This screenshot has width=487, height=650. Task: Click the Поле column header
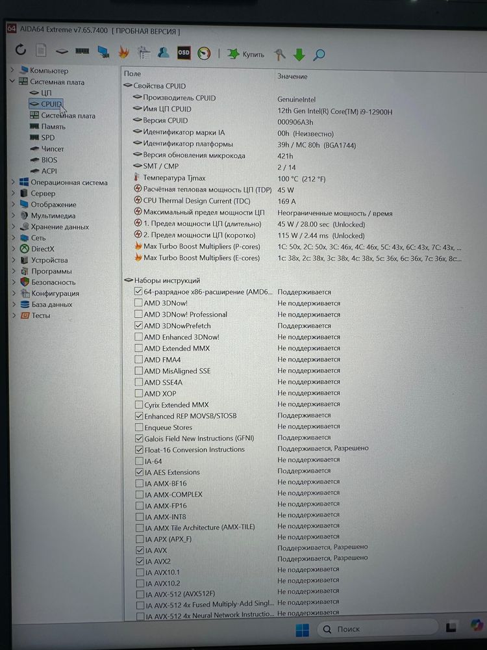click(x=132, y=74)
